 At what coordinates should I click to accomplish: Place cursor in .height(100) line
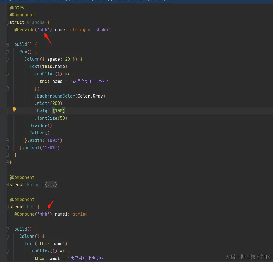tap(50, 111)
